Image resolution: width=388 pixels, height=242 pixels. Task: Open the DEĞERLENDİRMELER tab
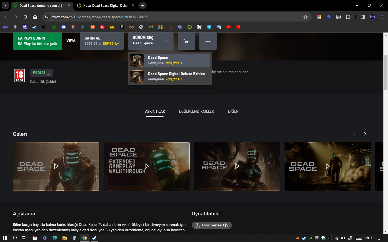click(196, 111)
